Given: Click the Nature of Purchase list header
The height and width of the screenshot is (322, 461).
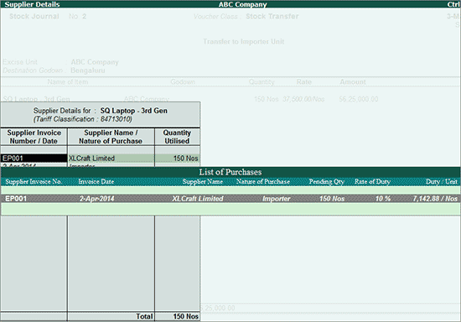Looking at the screenshot, I should click(263, 182).
